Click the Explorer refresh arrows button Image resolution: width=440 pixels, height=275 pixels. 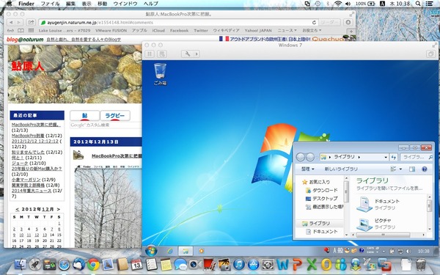394,157
